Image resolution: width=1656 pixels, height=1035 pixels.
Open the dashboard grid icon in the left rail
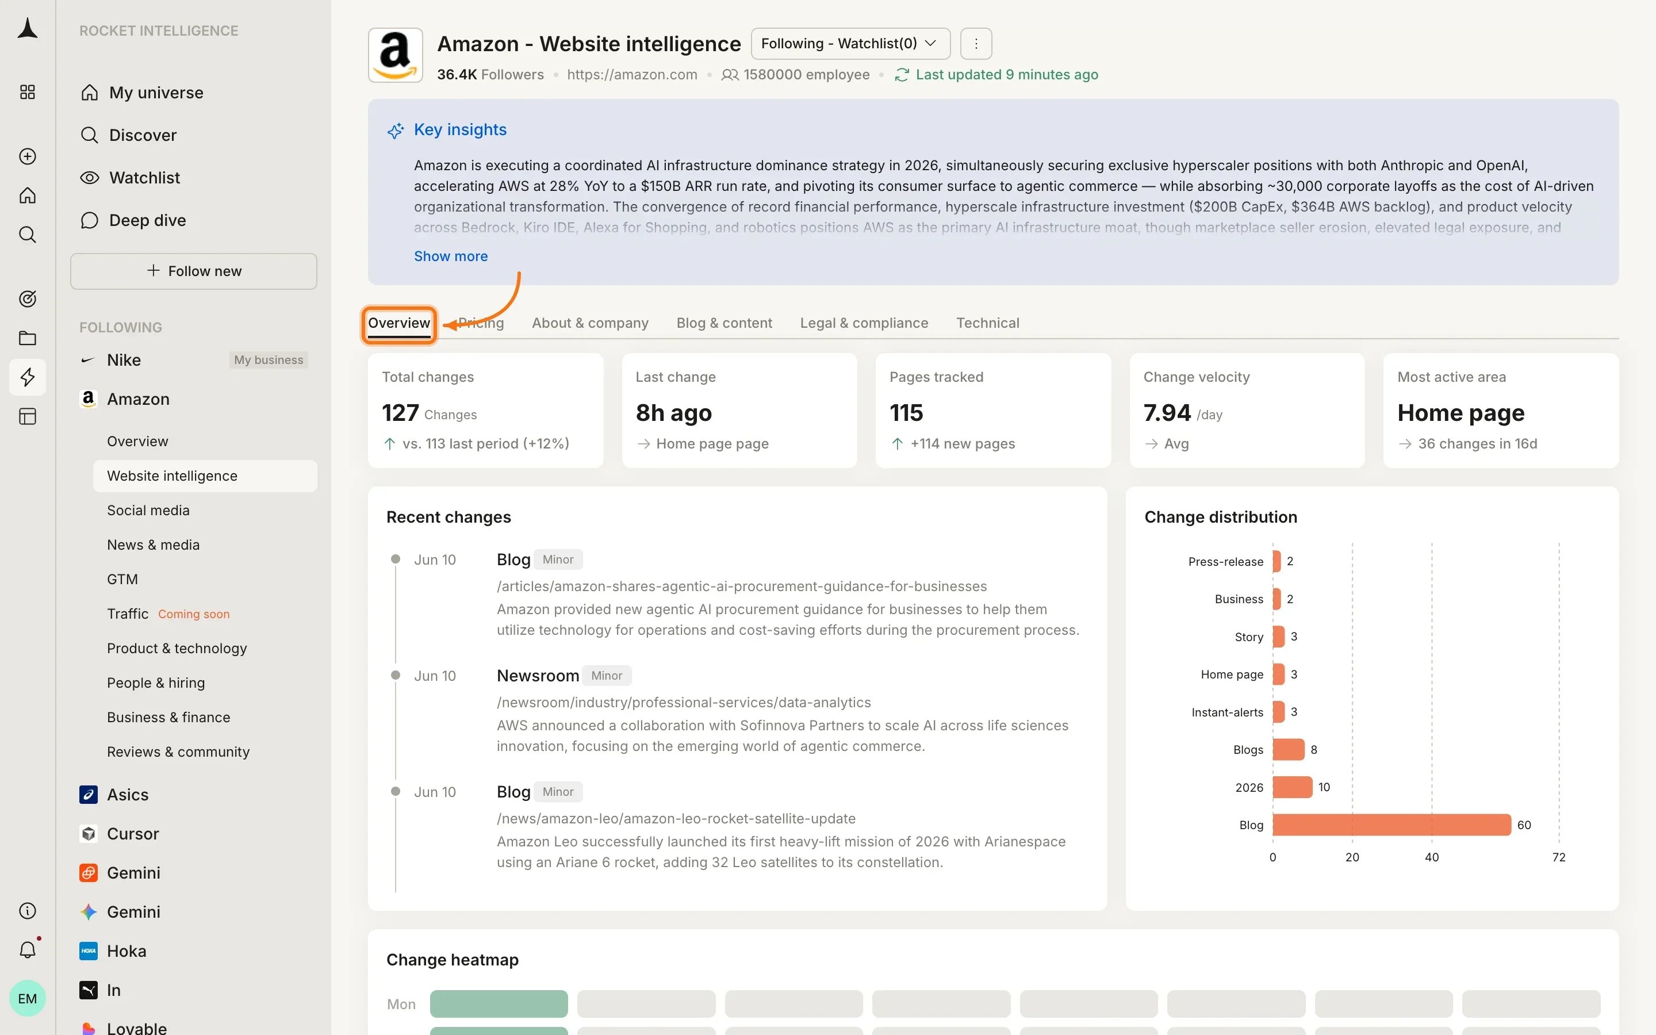[28, 92]
